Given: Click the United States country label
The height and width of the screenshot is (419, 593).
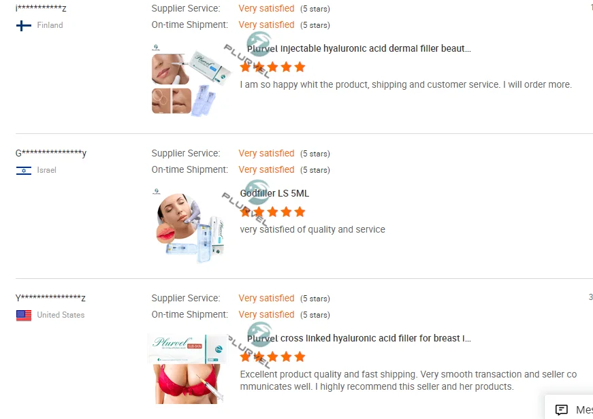Looking at the screenshot, I should coord(61,315).
